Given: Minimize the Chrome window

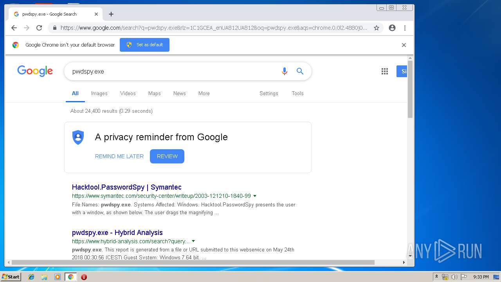Looking at the screenshot, I should point(382,7).
